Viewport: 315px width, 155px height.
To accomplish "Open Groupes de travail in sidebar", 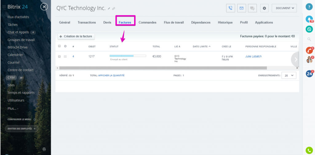I will click(x=21, y=40).
